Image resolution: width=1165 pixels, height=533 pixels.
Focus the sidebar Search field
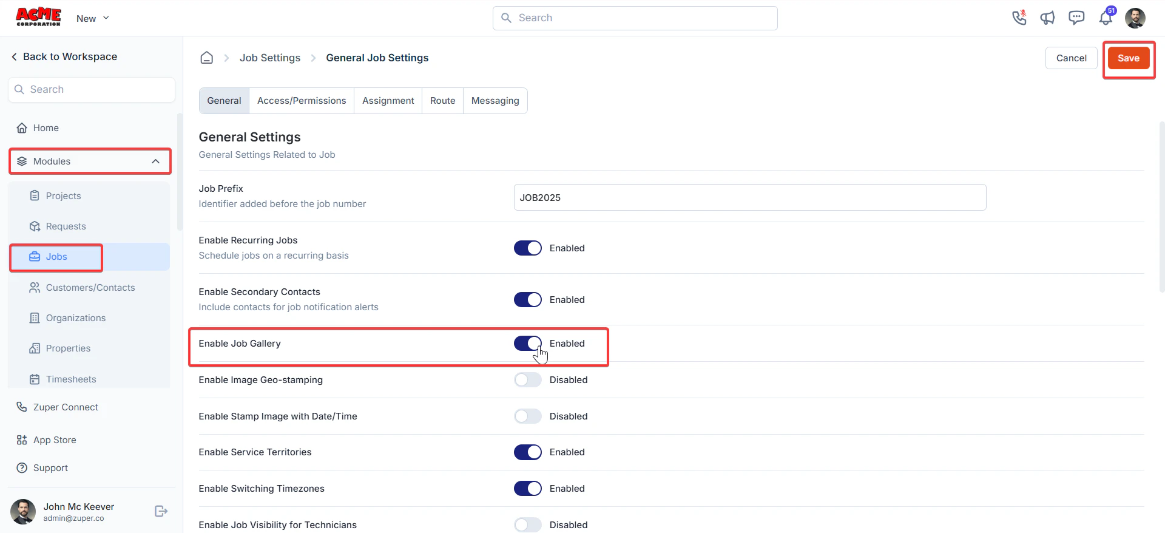92,89
